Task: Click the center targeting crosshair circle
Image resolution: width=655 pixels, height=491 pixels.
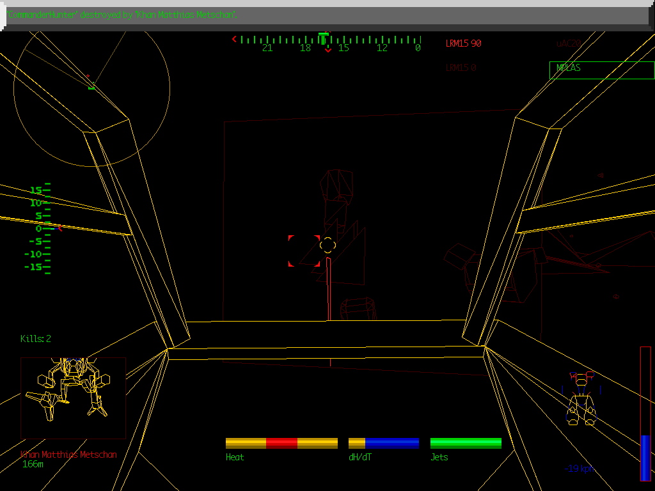Action: coord(327,245)
